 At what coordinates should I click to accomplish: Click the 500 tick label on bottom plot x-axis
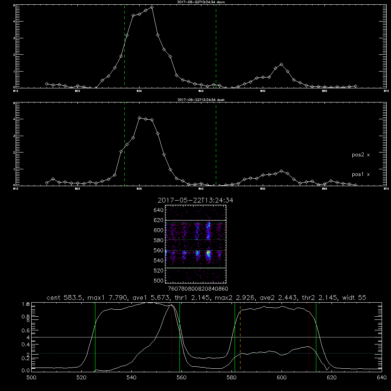pos(31,378)
